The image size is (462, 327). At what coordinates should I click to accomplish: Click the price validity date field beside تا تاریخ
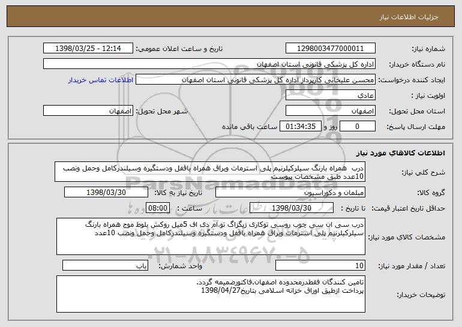[x=292, y=208]
